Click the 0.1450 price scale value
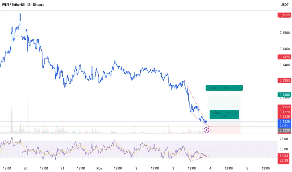The image size is (292, 172). pos(284,49)
